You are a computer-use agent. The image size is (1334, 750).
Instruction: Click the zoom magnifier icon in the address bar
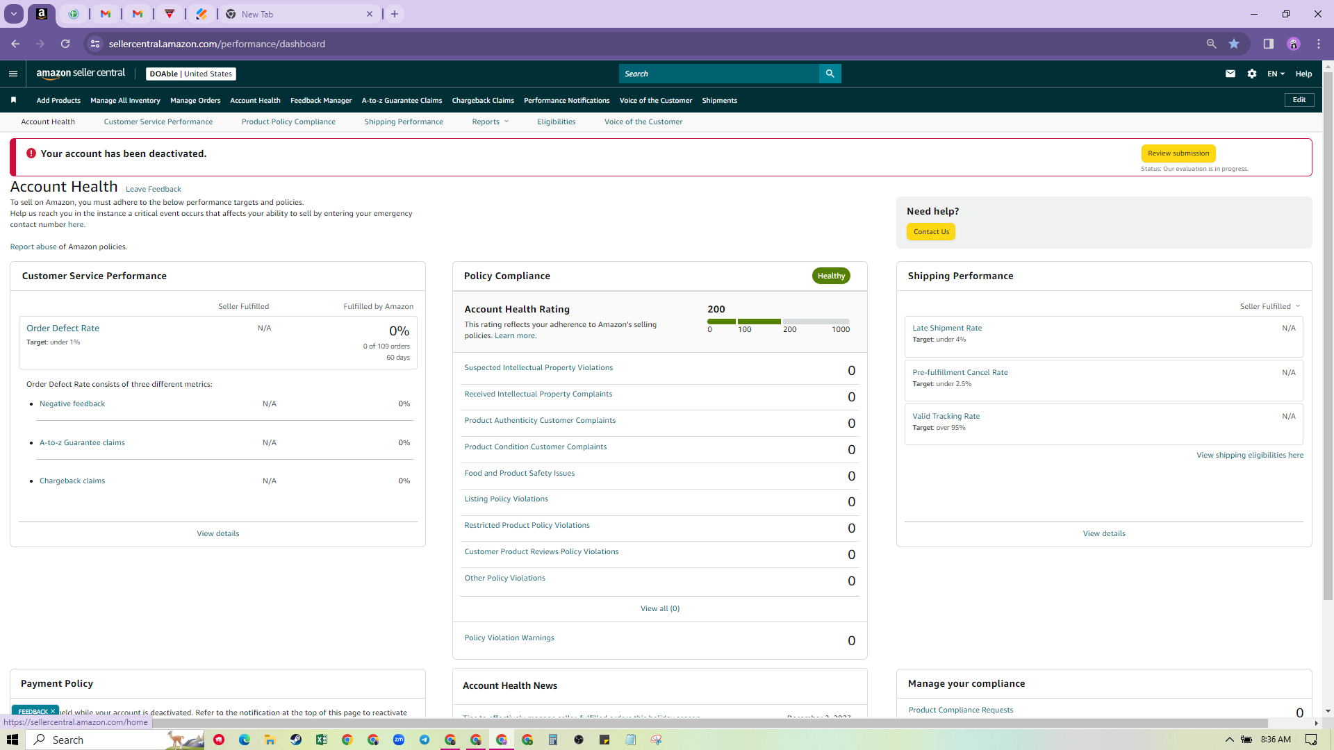pyautogui.click(x=1211, y=44)
